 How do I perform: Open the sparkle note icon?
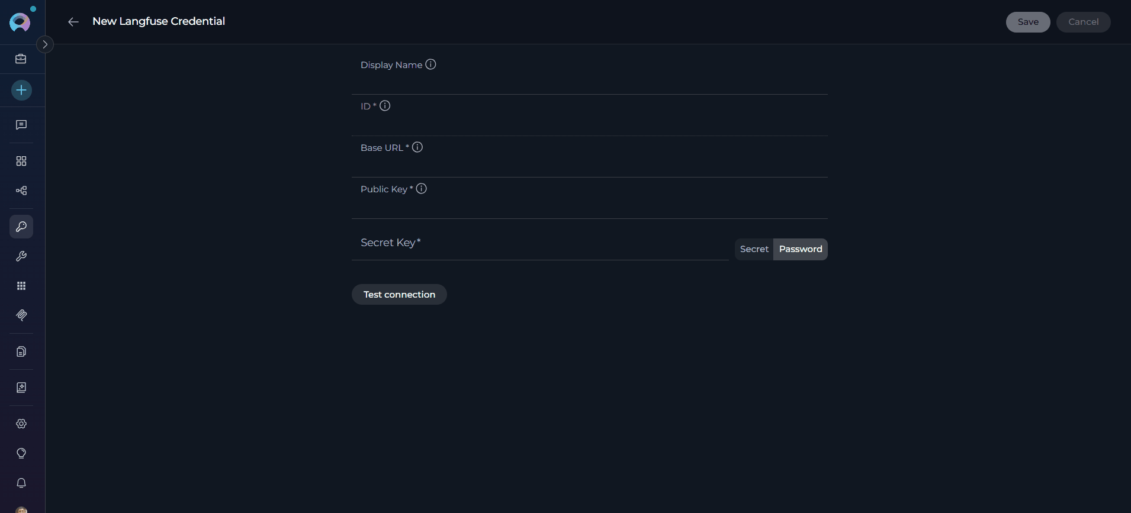[x=21, y=388]
